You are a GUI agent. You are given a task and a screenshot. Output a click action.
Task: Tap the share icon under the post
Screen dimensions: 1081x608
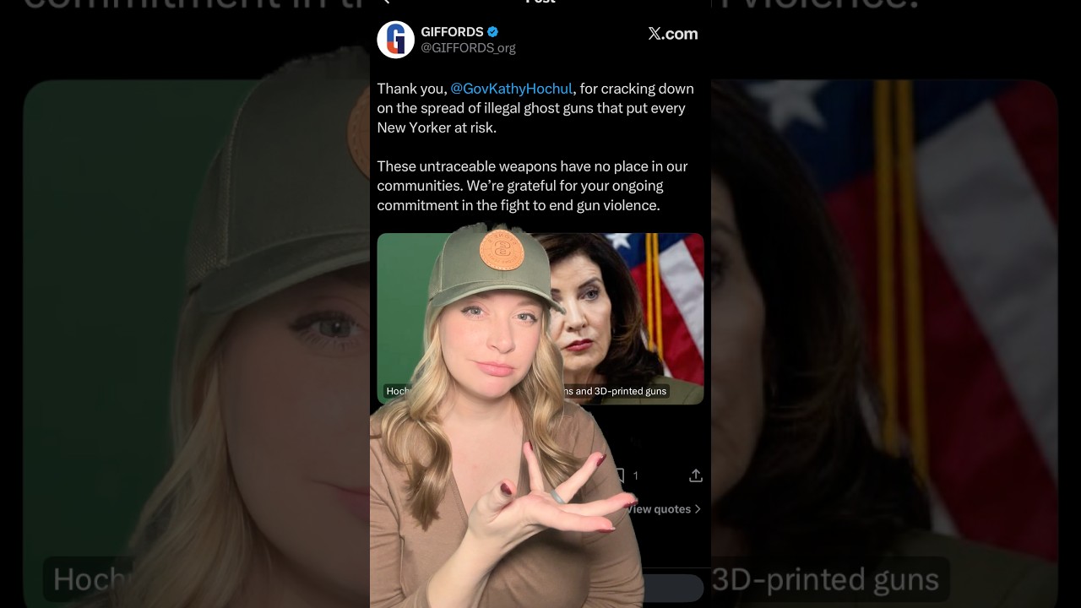click(696, 475)
